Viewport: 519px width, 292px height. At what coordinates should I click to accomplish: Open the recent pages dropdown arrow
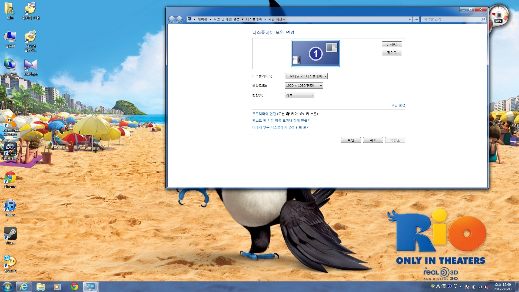point(185,19)
